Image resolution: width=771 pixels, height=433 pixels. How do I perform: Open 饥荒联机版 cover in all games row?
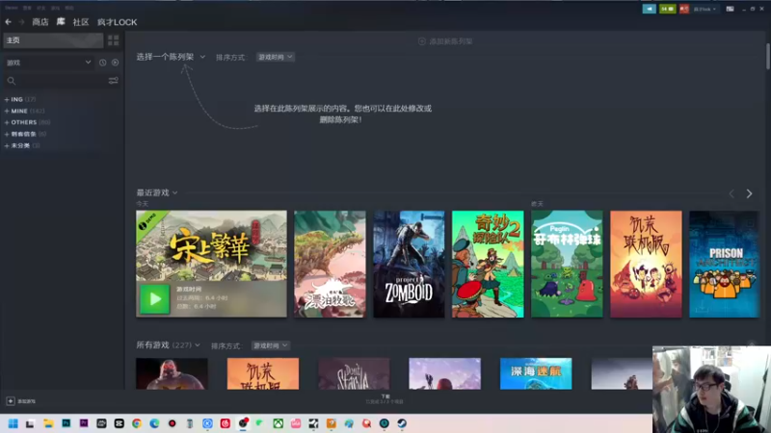point(263,373)
